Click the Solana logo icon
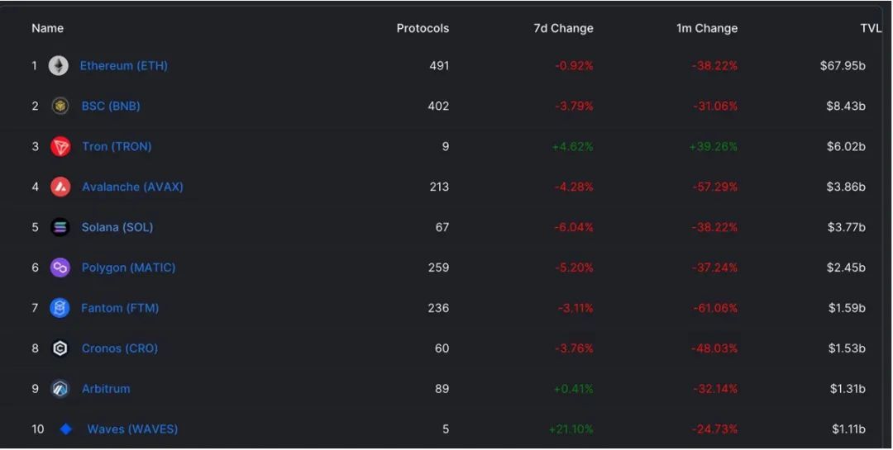893x450 pixels. (60, 227)
